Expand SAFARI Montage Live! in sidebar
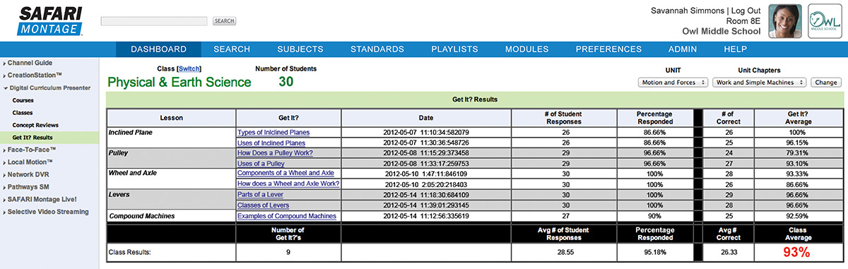The height and width of the screenshot is (269, 848). point(42,199)
